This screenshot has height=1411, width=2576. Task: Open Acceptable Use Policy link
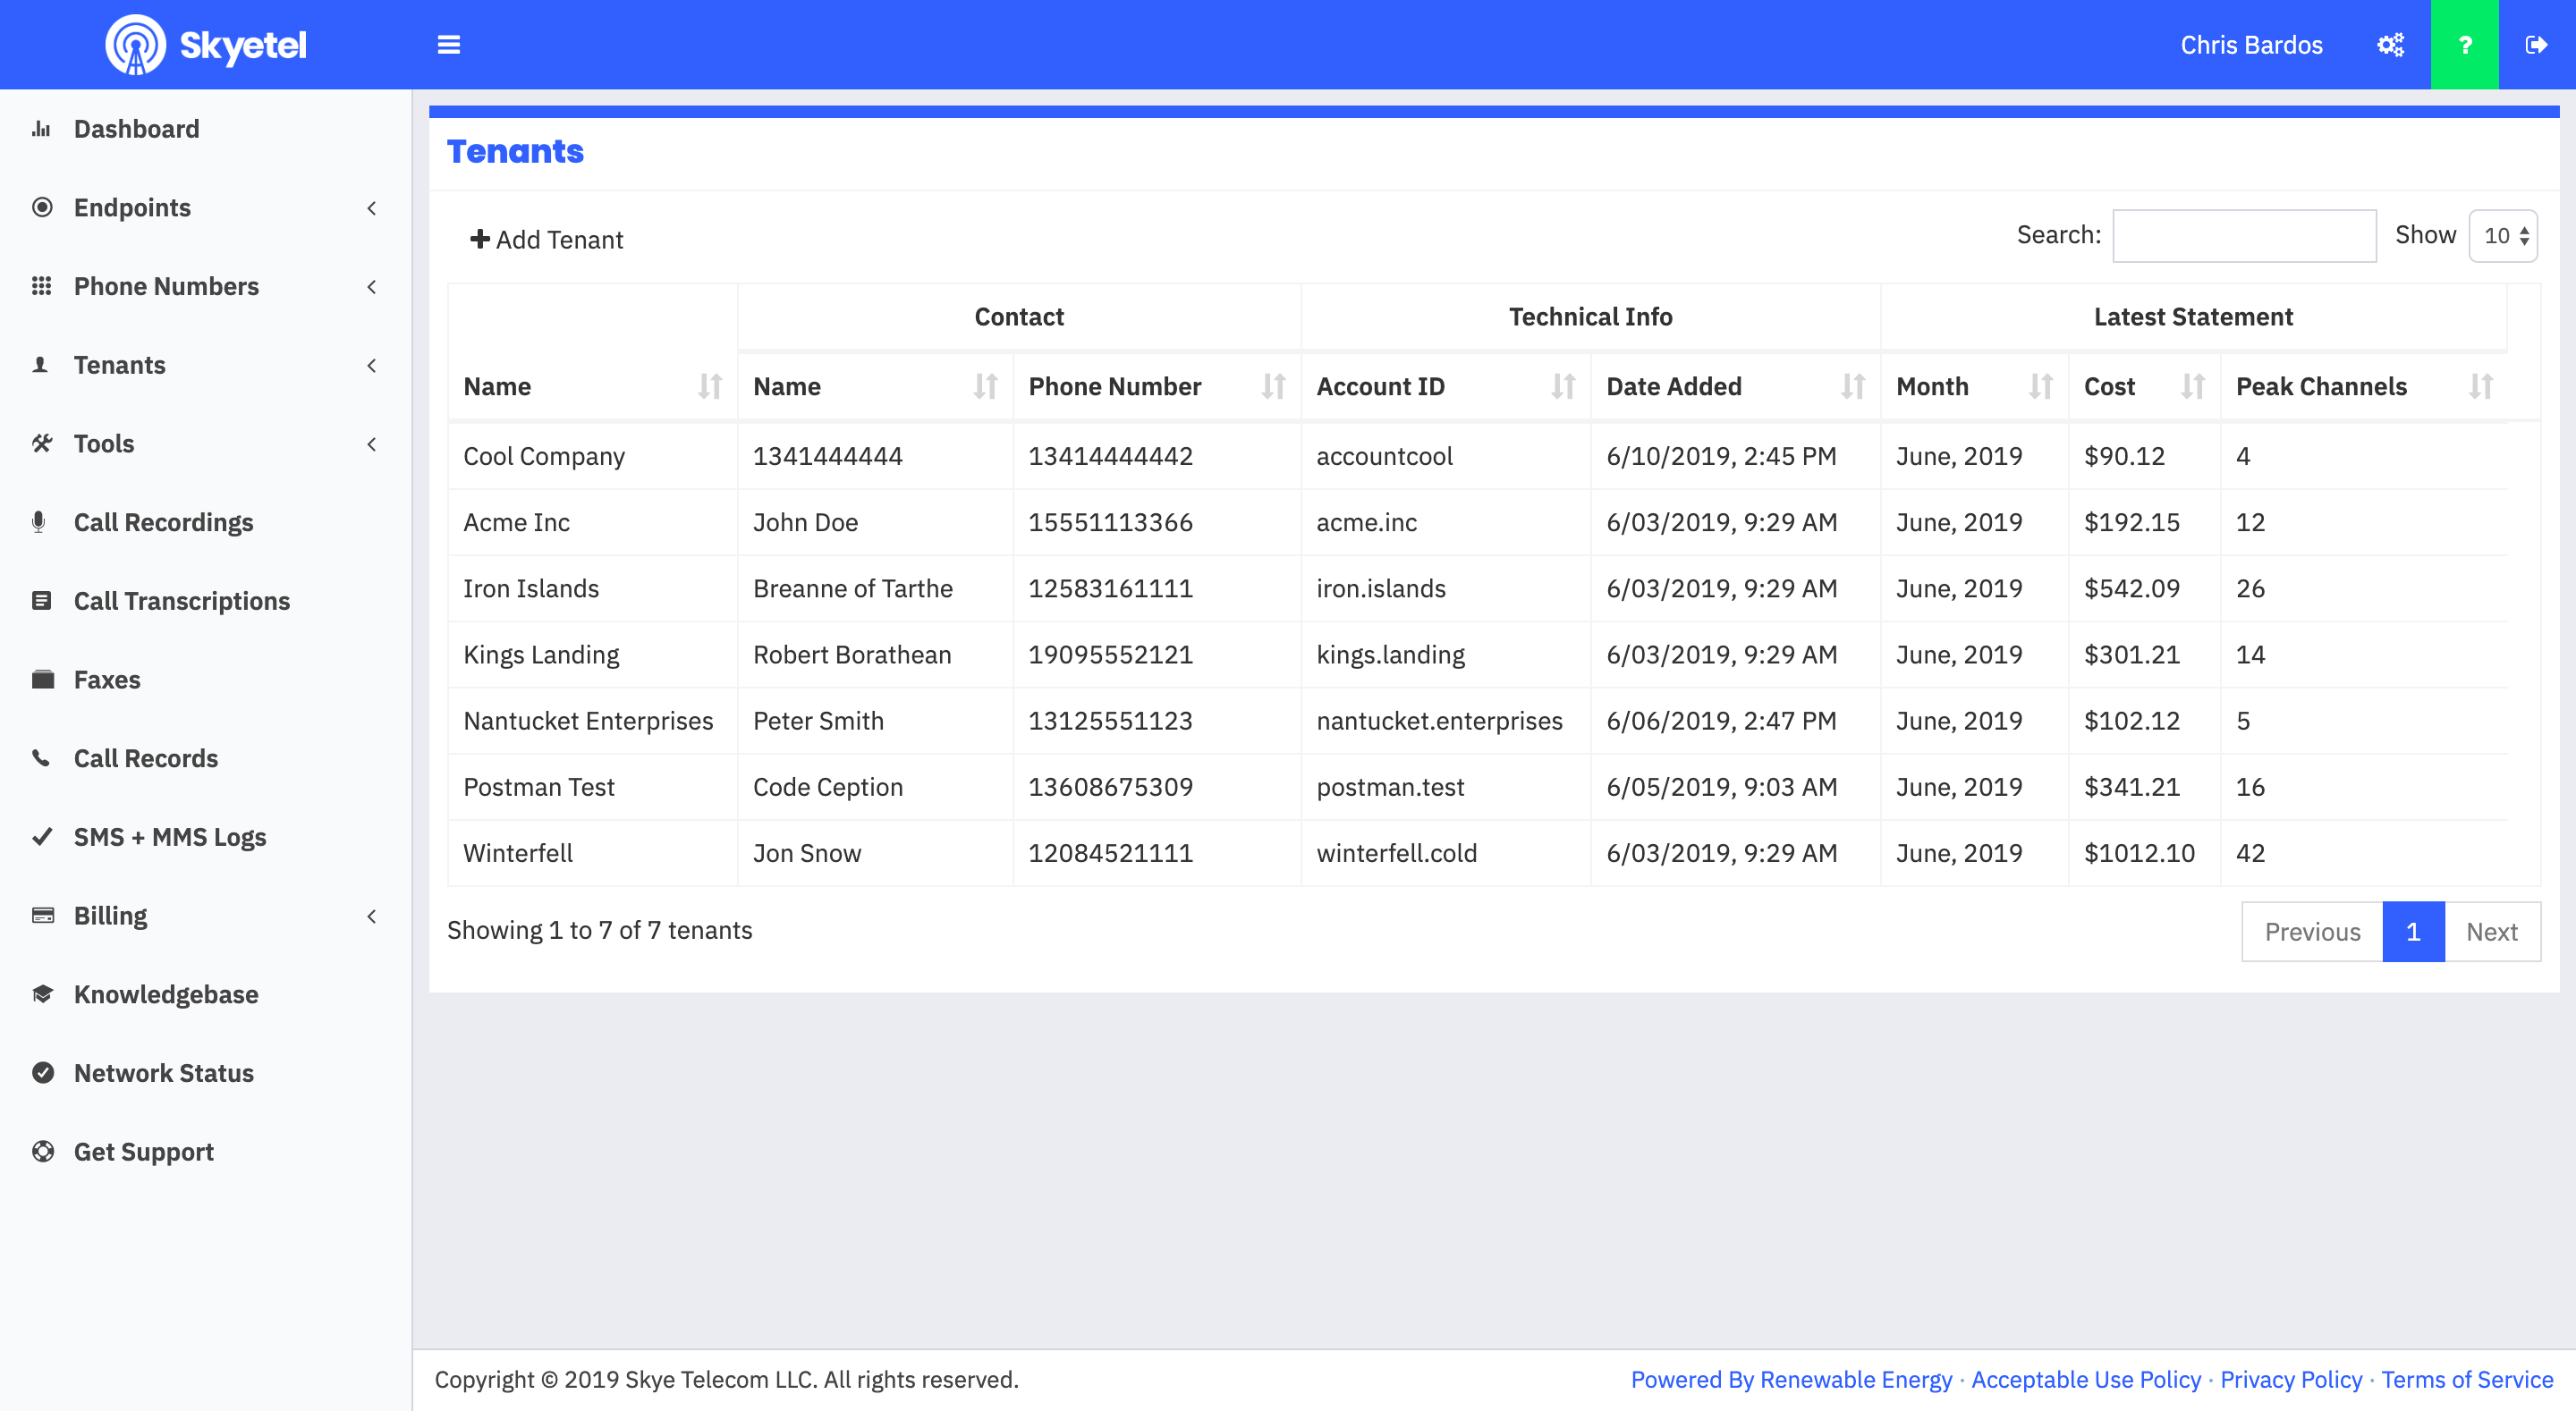[x=2086, y=1379]
